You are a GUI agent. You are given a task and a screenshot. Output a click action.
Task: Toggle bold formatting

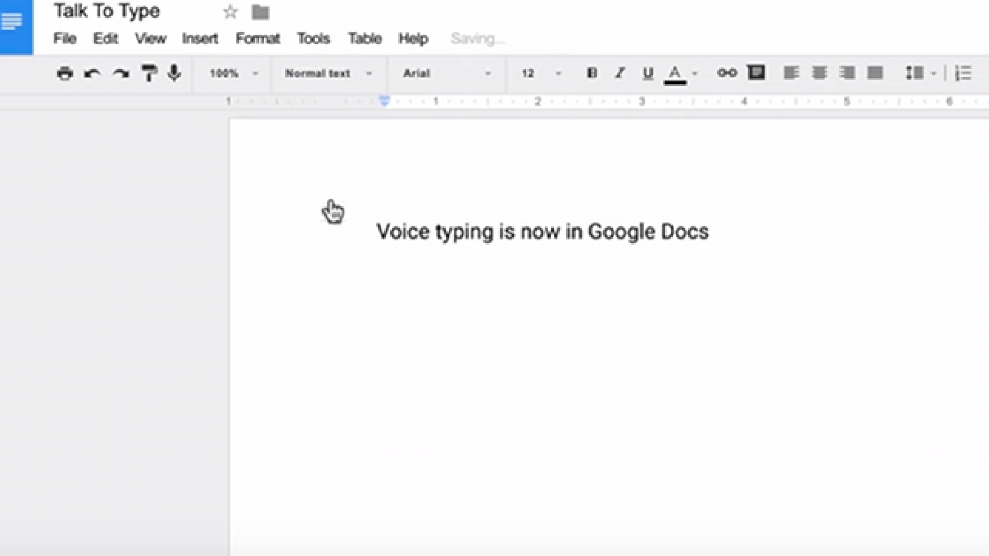[592, 73]
